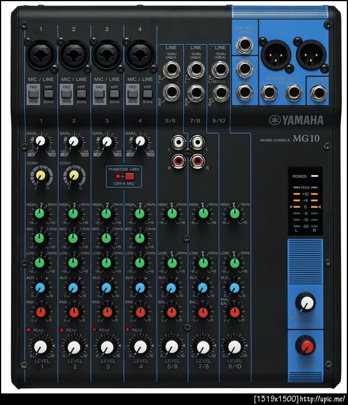Click the white L RCA jack for channel 7/8

point(197,142)
